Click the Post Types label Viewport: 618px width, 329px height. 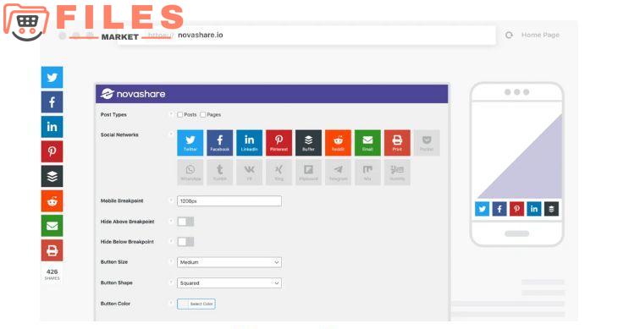pos(113,114)
